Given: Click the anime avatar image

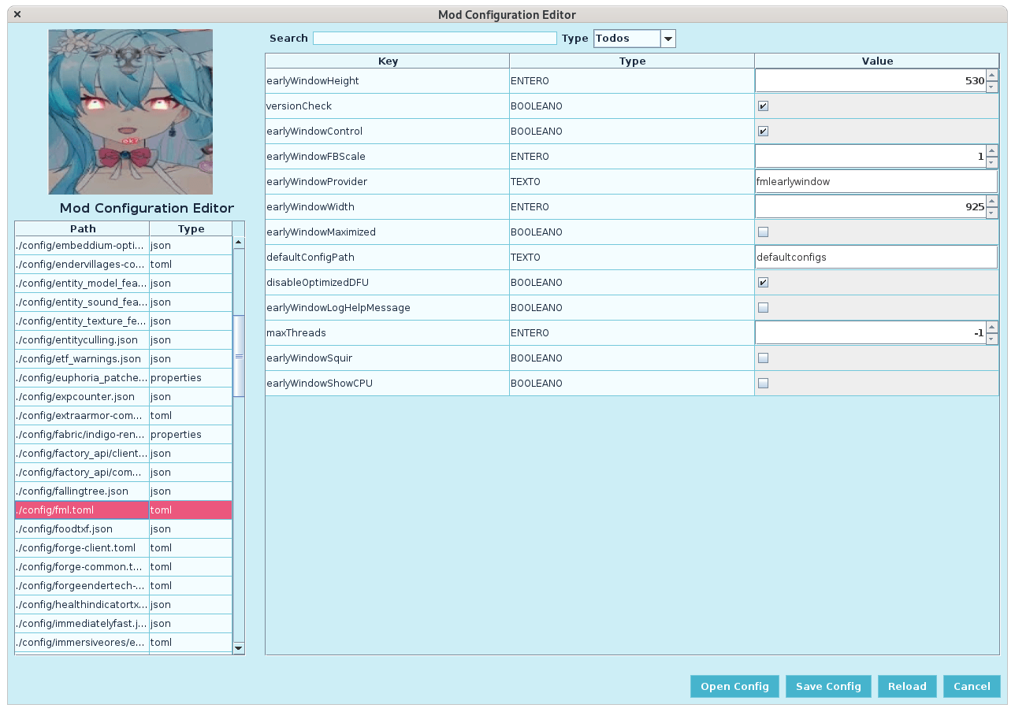Looking at the screenshot, I should 130,112.
